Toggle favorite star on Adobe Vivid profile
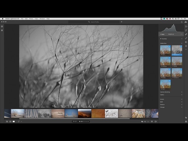Viewport: 188px width, 141px height. tap(169, 81)
